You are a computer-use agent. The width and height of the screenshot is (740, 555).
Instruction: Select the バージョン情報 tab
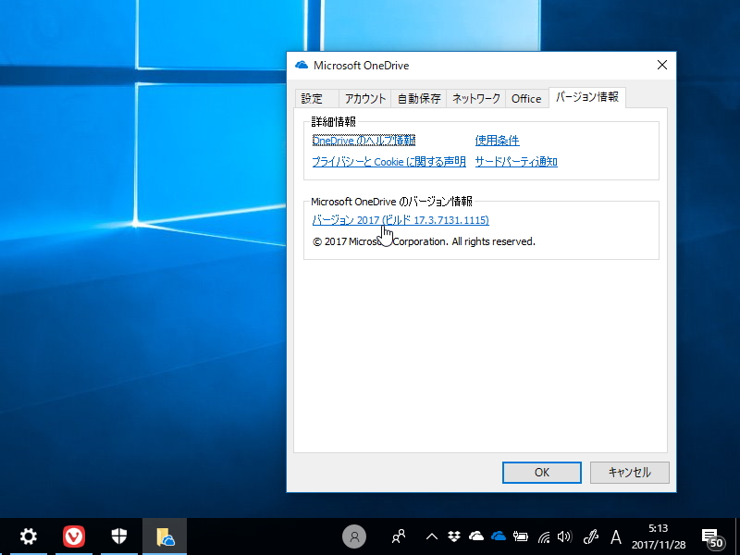coord(587,97)
